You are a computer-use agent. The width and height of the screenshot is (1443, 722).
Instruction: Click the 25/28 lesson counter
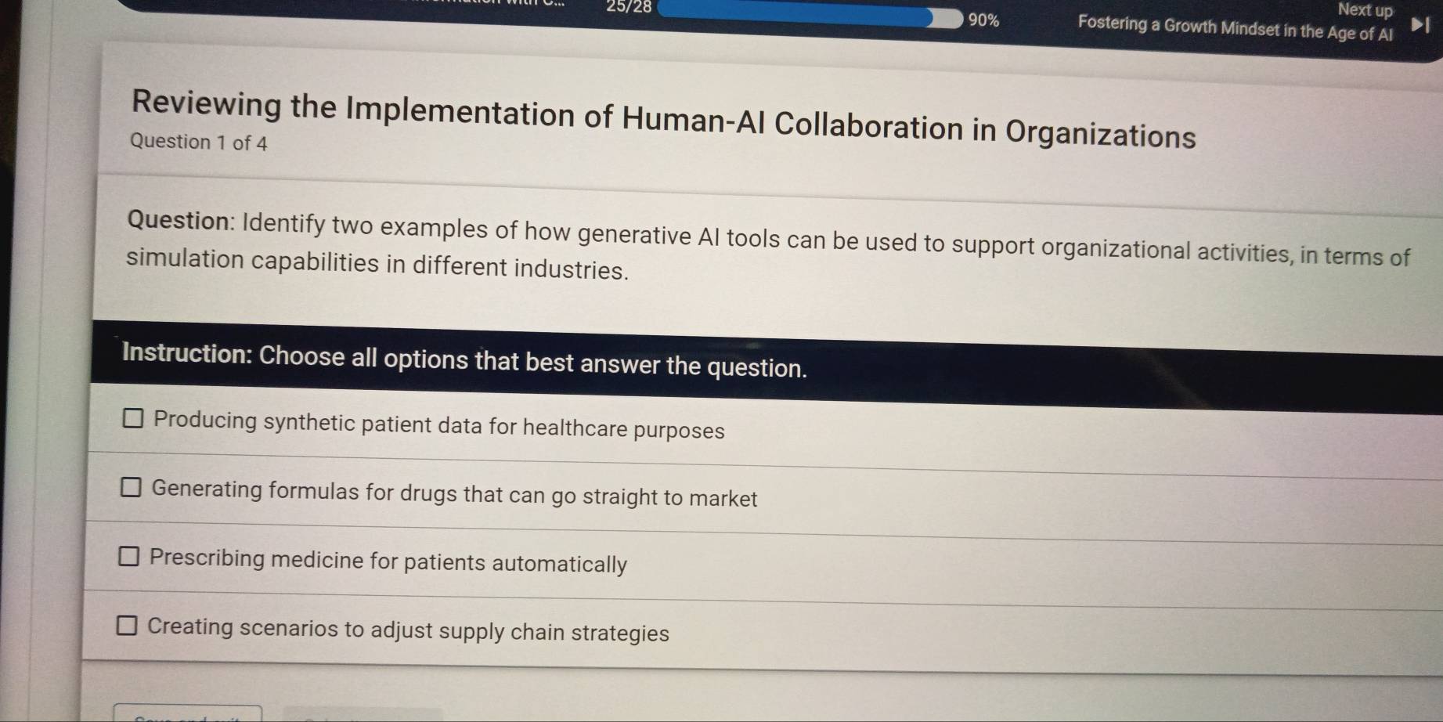click(x=630, y=9)
